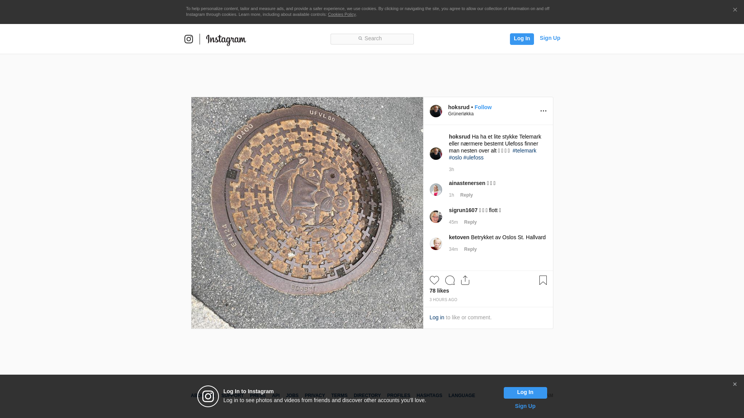This screenshot has height=418, width=744.
Task: Save post with bookmark icon
Action: coord(543,280)
